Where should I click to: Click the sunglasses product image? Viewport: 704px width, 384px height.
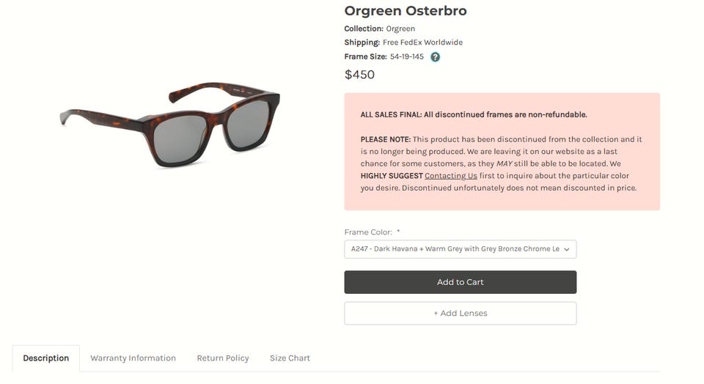(170, 125)
